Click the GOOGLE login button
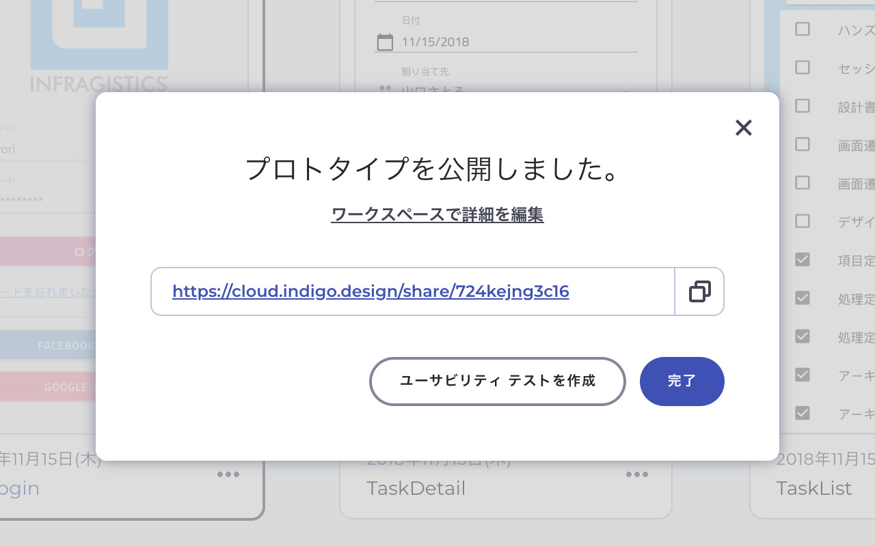This screenshot has width=875, height=546. click(x=48, y=387)
